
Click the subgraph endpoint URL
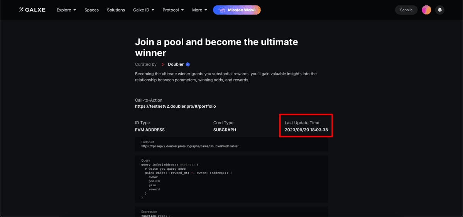(190, 147)
